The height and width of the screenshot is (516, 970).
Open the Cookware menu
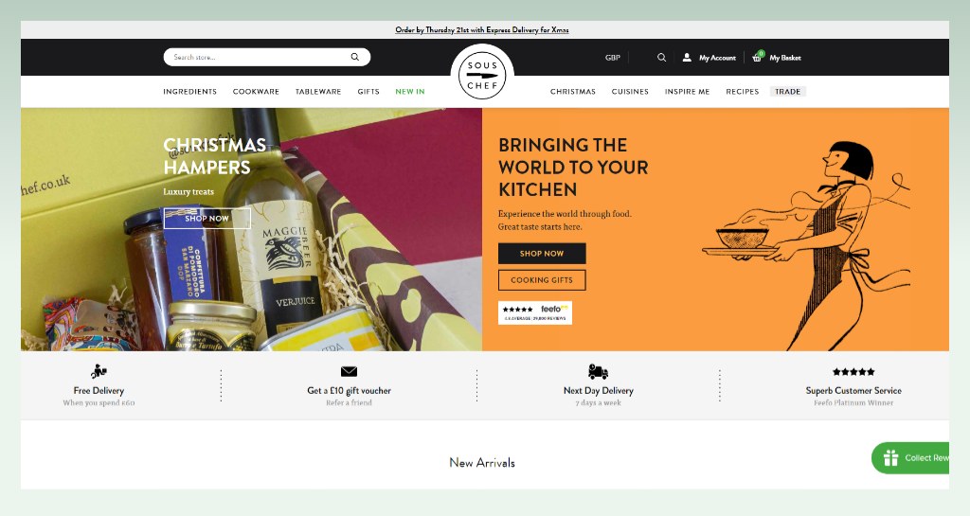(x=256, y=92)
